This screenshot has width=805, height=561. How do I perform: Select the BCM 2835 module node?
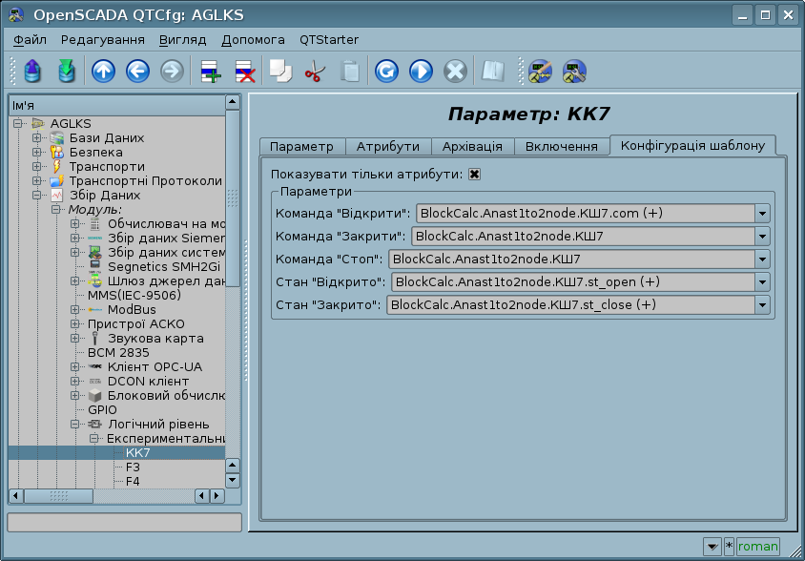118,352
